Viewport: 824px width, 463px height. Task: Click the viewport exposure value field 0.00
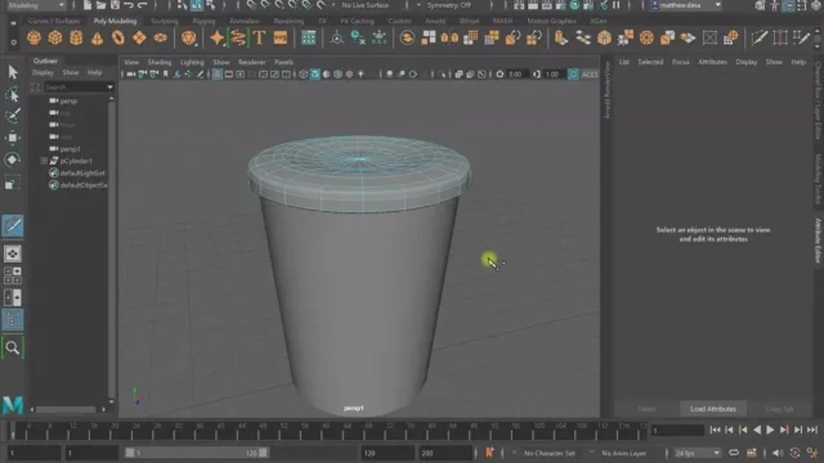pyautogui.click(x=515, y=75)
